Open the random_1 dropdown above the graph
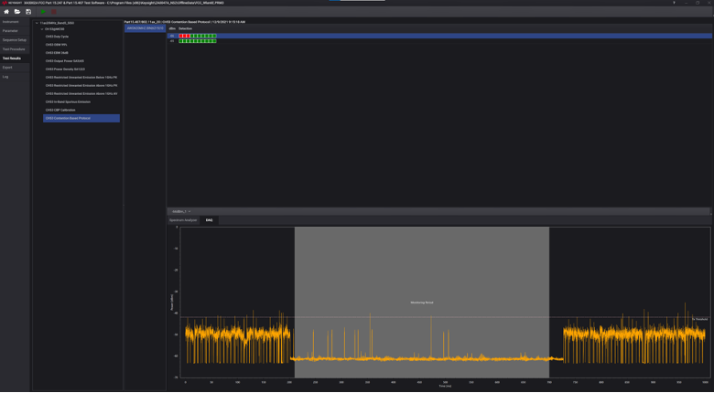 [x=180, y=211]
